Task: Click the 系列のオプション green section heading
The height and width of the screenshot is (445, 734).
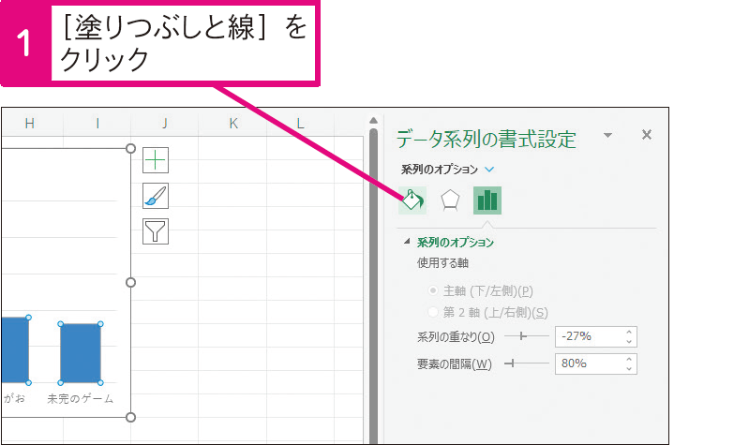Action: tap(456, 242)
